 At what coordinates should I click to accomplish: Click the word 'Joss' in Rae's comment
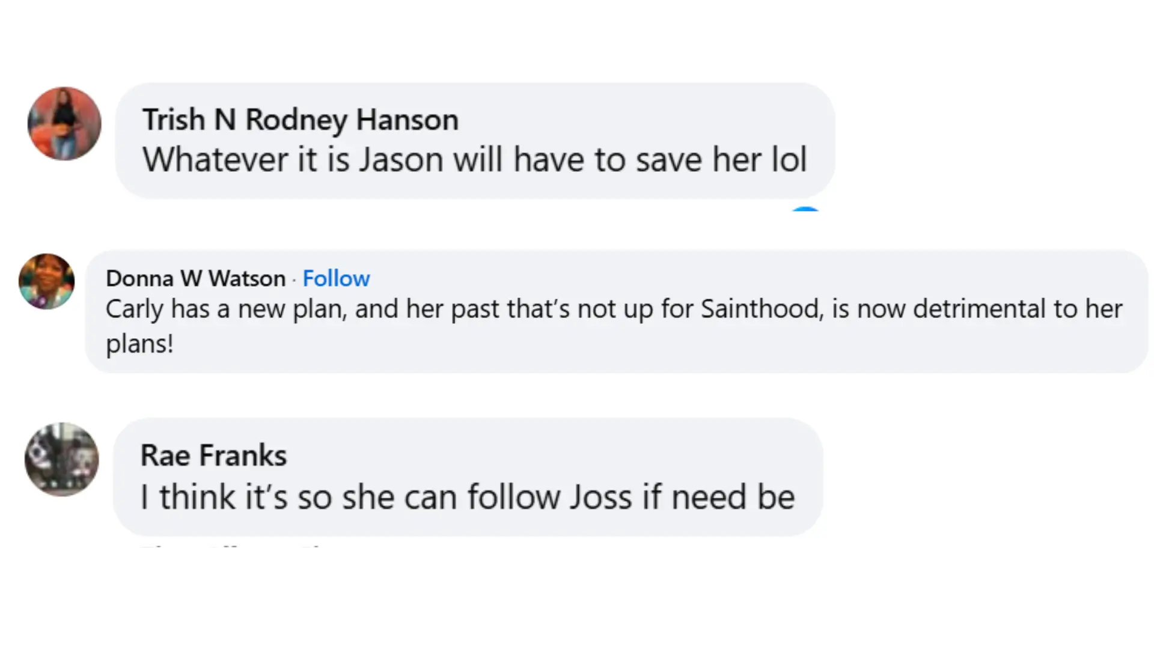click(x=602, y=497)
